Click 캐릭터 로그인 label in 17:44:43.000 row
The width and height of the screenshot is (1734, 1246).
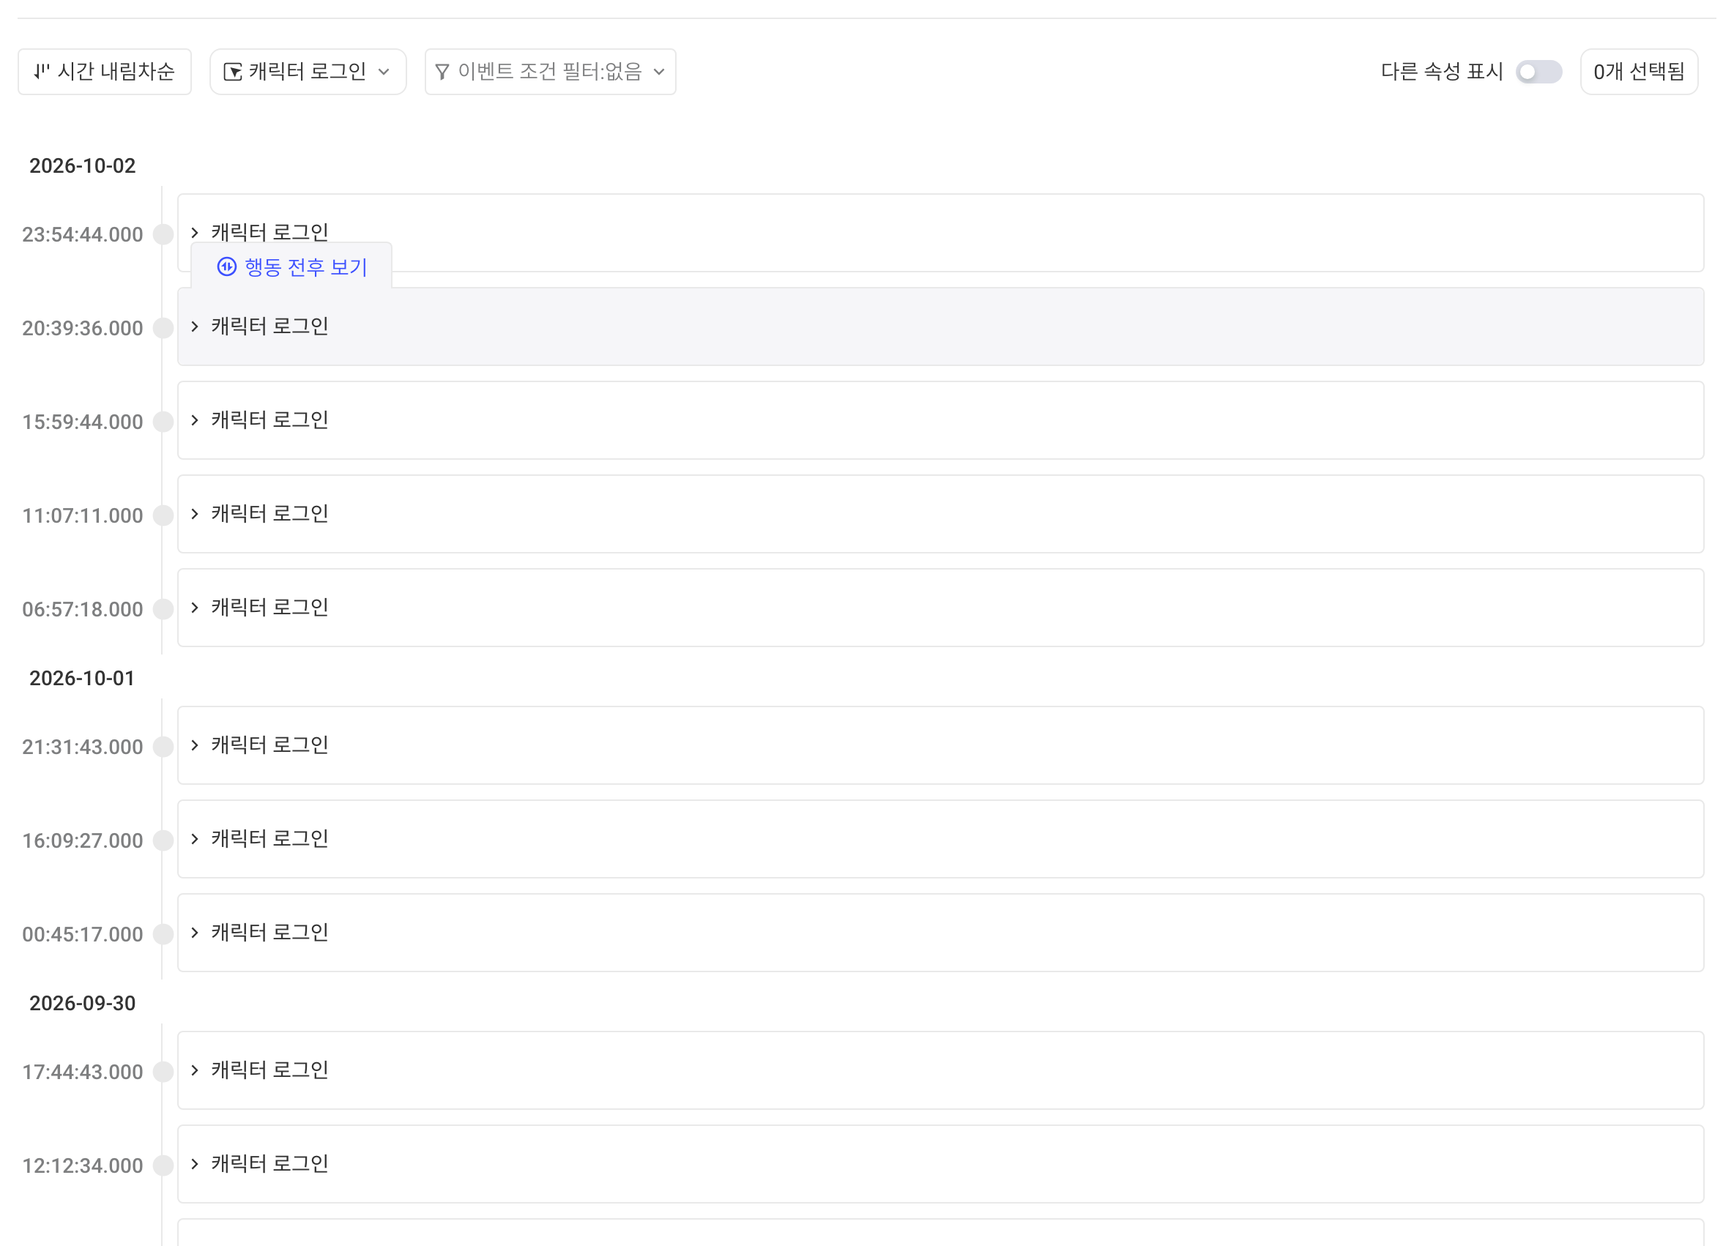coord(270,1070)
